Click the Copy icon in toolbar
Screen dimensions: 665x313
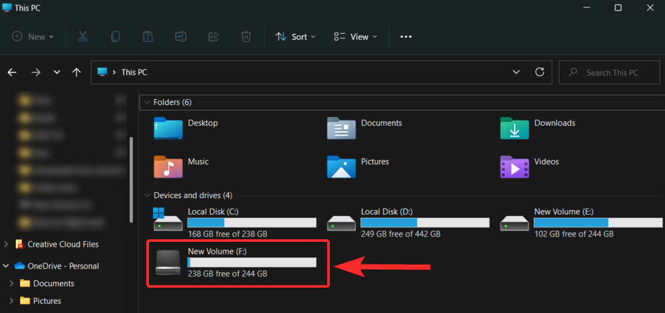point(115,37)
